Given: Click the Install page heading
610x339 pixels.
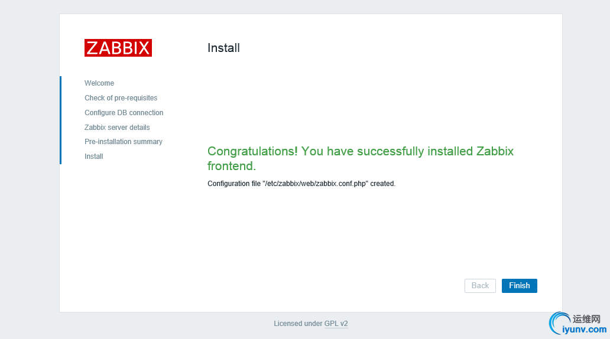Looking at the screenshot, I should (x=223, y=48).
